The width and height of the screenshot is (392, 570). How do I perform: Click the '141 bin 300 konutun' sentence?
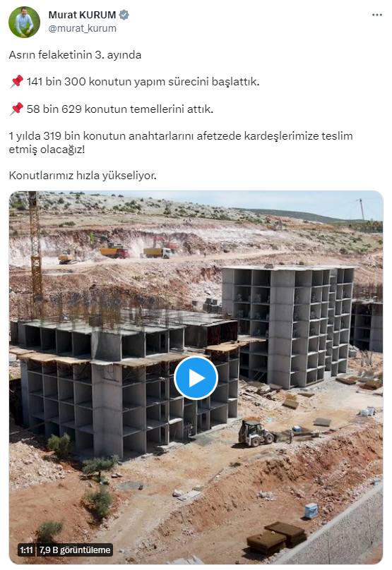143,81
